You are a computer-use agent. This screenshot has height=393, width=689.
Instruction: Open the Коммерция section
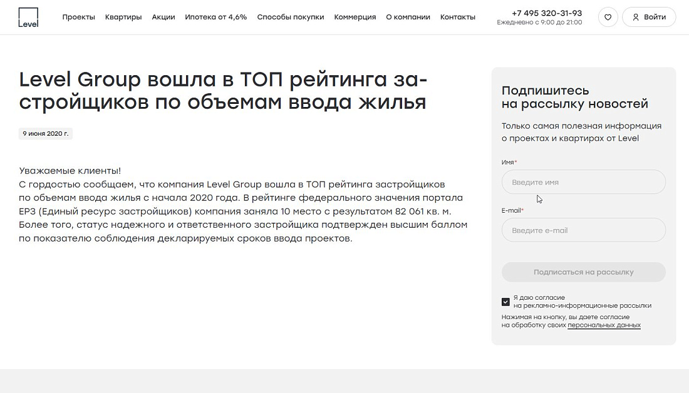pyautogui.click(x=355, y=17)
